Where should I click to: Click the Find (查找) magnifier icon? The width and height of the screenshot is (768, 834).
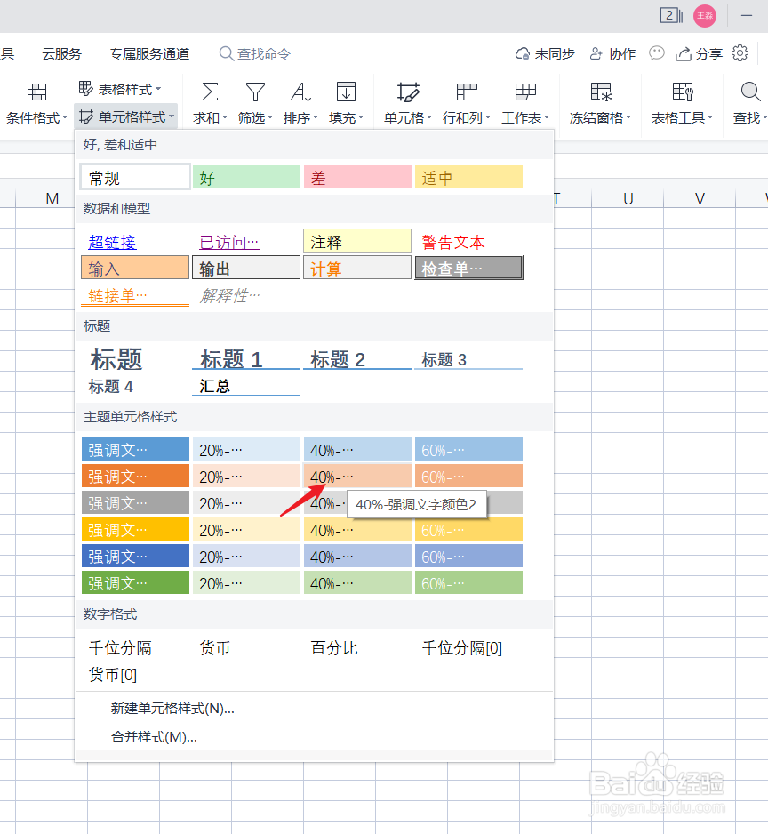[750, 92]
